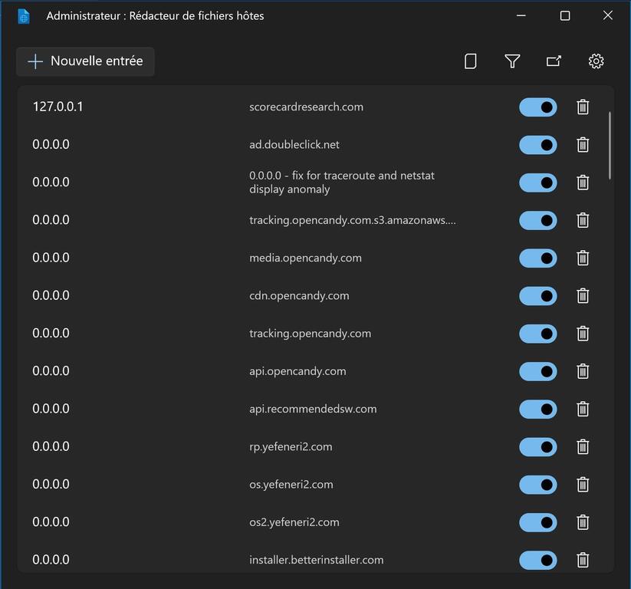Image resolution: width=631 pixels, height=589 pixels.
Task: Switch off rp.yefeneri2.com entry
Action: pyautogui.click(x=538, y=447)
